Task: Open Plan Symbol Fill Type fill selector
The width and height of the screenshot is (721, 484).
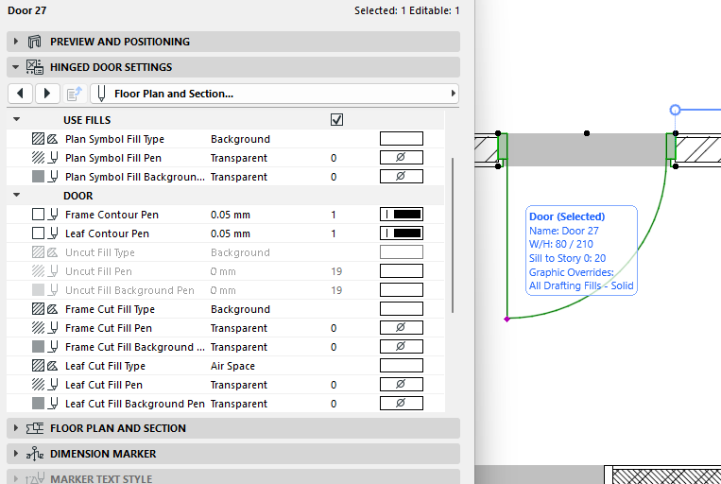Action: point(402,138)
